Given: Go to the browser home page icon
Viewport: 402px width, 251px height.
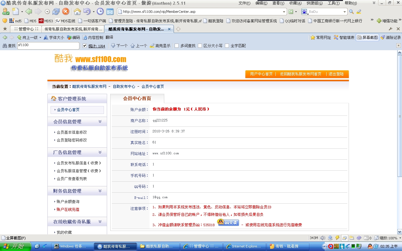Looking at the screenshot, I should tap(77, 12).
